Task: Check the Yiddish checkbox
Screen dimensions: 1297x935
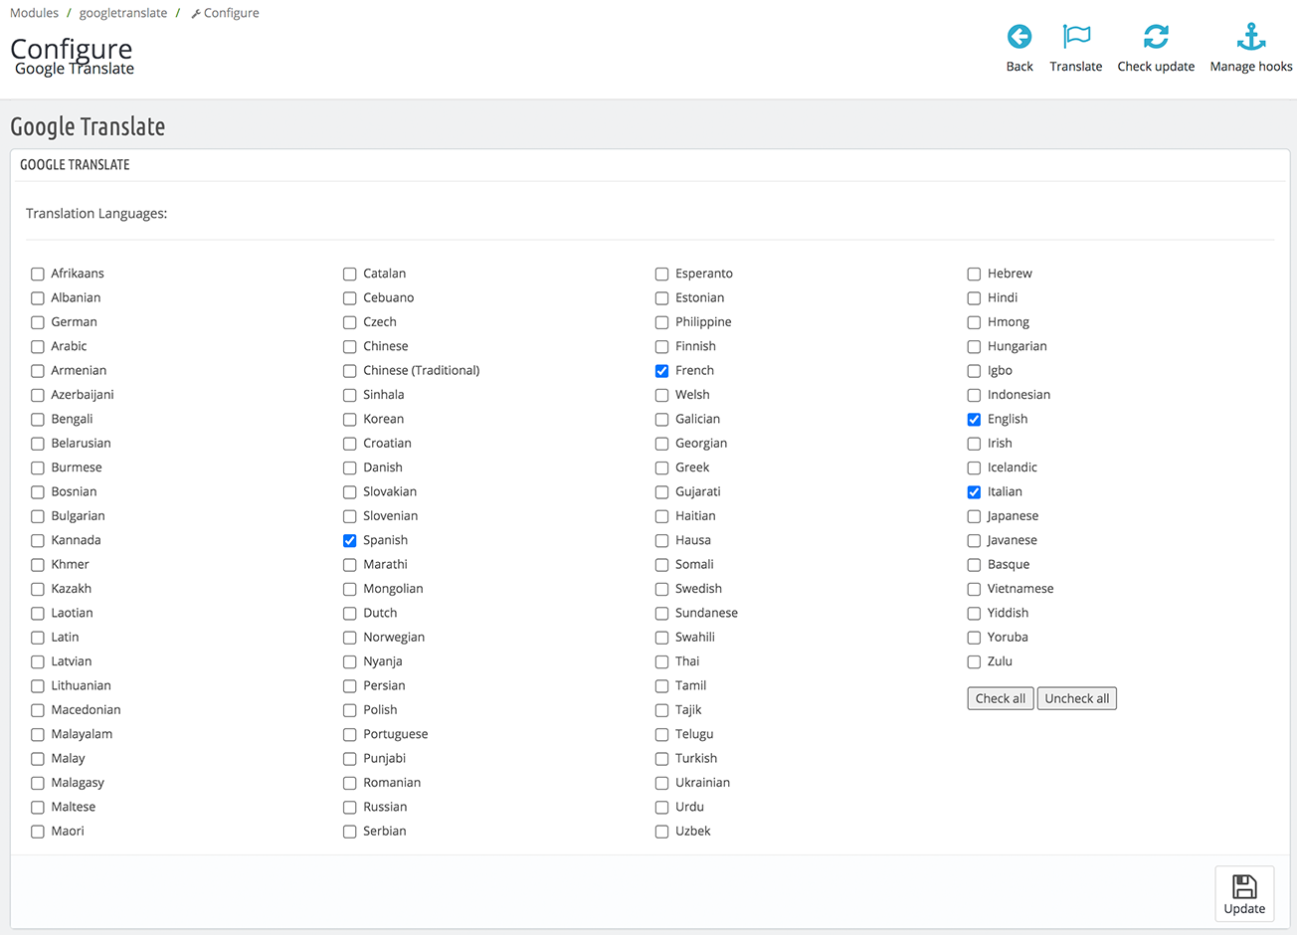Action: (x=975, y=614)
